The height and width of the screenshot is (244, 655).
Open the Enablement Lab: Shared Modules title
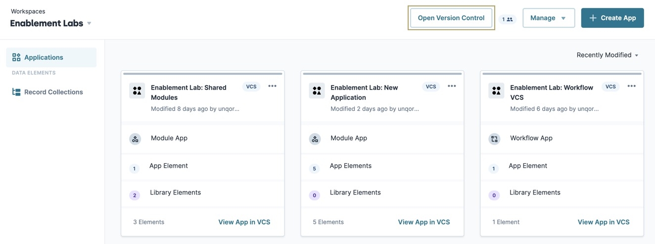coord(188,93)
